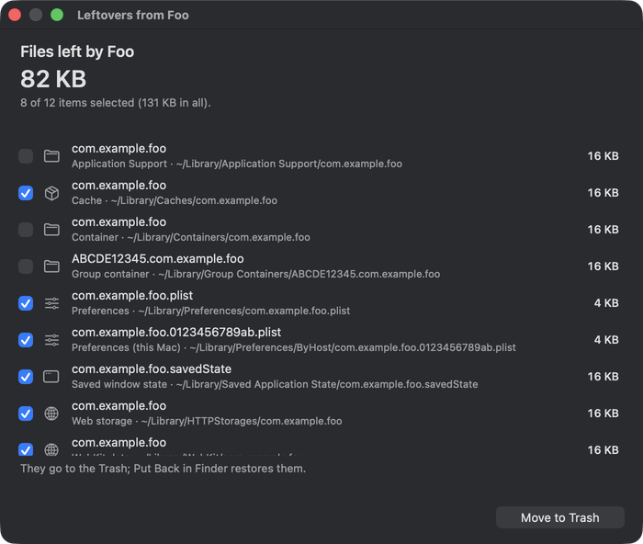Screen dimensions: 643x544
Task: Click the globe icon in the last row
Action: (x=51, y=449)
